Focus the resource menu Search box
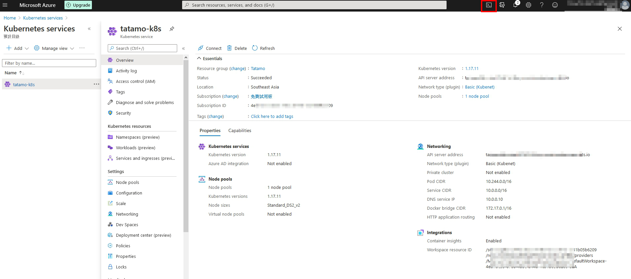The height and width of the screenshot is (279, 631). point(142,48)
